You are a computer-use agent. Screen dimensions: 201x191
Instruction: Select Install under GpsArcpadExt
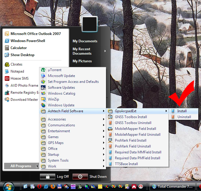point(182,111)
